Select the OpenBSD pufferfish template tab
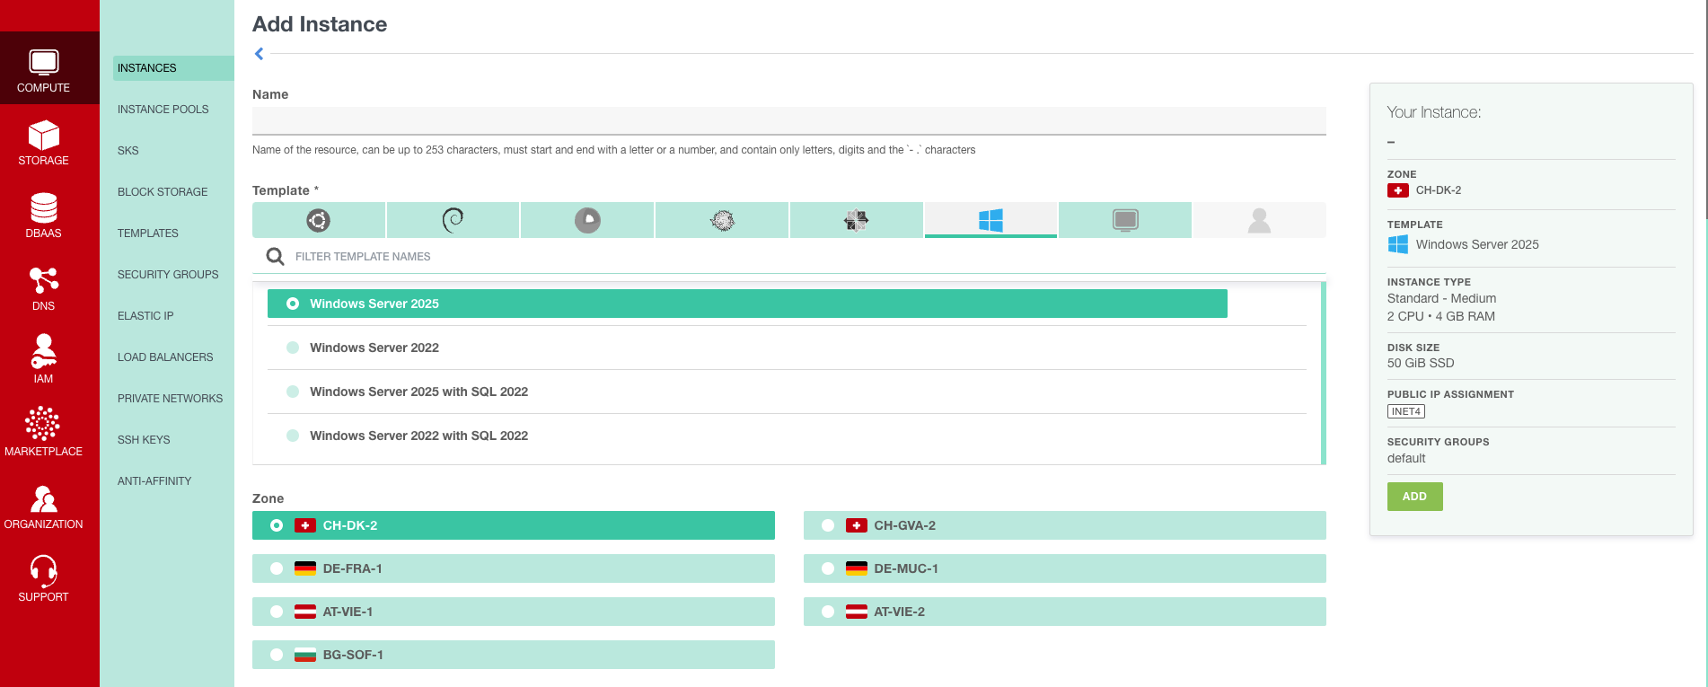1708x687 pixels. pyautogui.click(x=722, y=220)
